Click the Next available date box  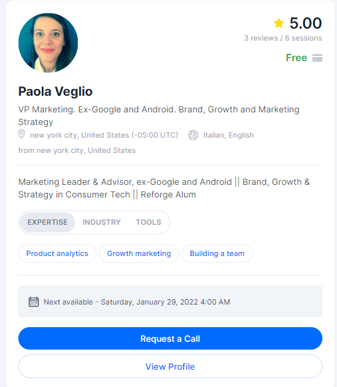pyautogui.click(x=170, y=302)
